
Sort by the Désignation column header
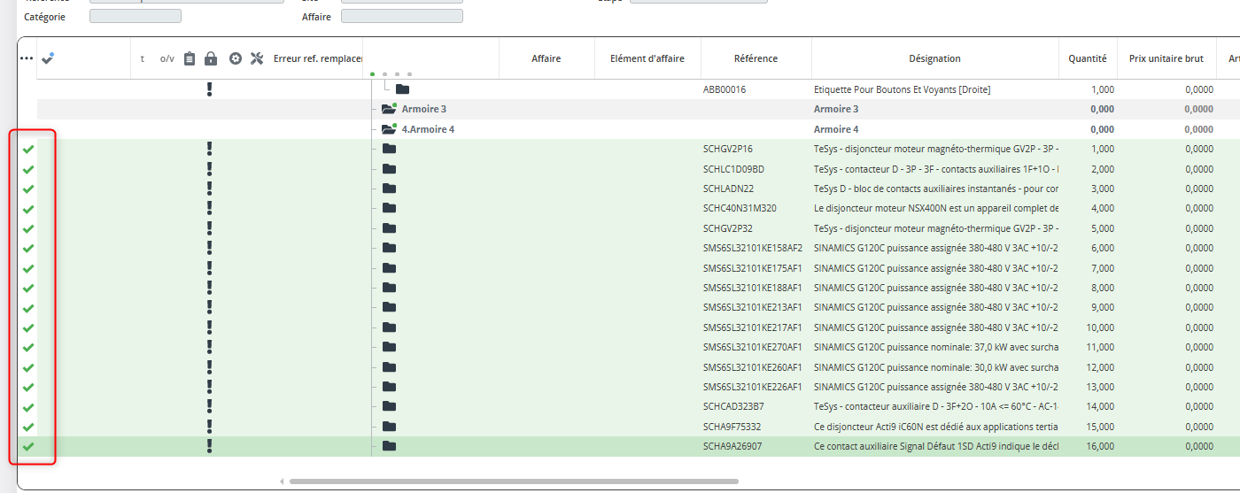(934, 58)
